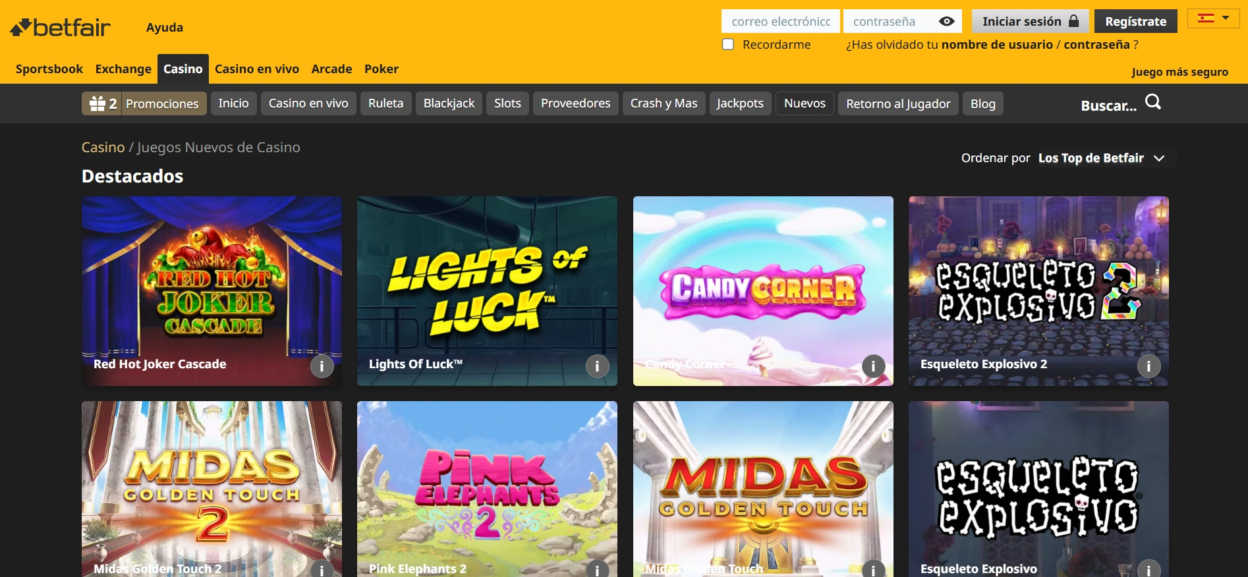
Task: Select the Nuevos category
Action: (x=805, y=103)
